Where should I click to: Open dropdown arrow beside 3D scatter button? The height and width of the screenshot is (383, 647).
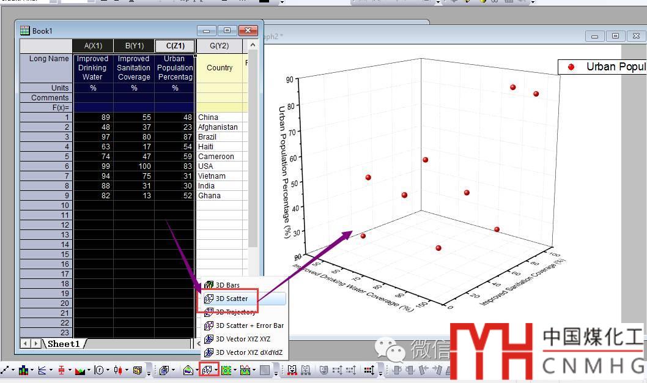pos(216,371)
